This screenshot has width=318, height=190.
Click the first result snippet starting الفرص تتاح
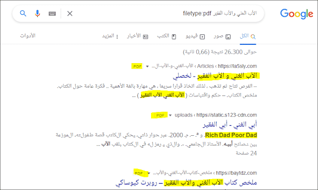coord(157,86)
